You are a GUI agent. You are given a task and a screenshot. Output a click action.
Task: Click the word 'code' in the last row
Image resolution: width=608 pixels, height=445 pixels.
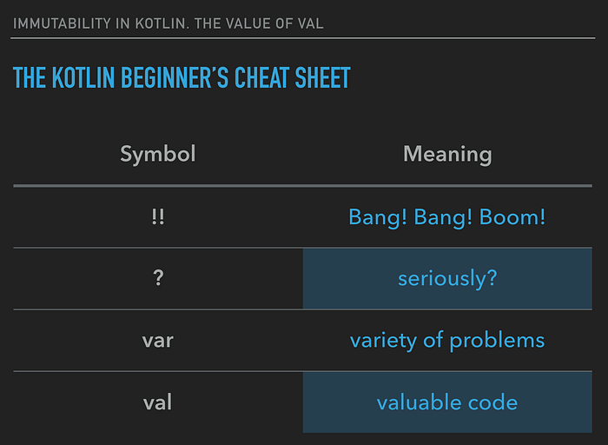(492, 402)
